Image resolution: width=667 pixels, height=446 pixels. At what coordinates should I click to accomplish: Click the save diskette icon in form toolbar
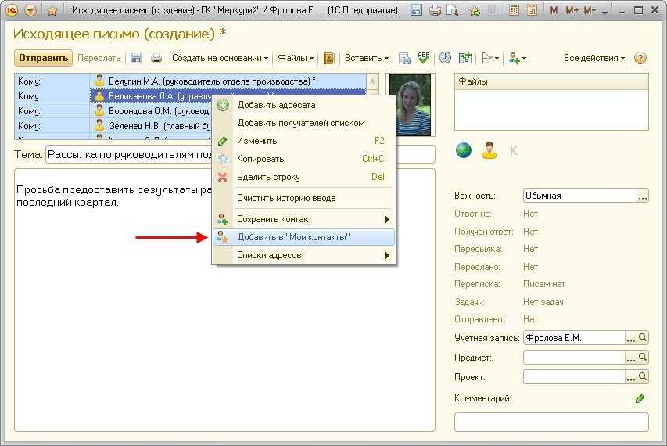pyautogui.click(x=137, y=58)
